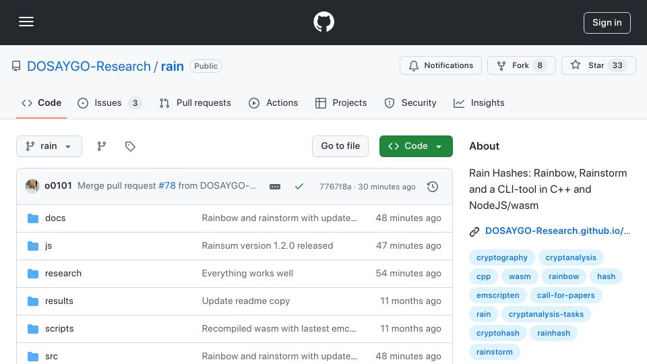The image size is (647, 364).
Task: Open 'Recompiled wasm with lastest emc…' commit
Action: pos(279,328)
